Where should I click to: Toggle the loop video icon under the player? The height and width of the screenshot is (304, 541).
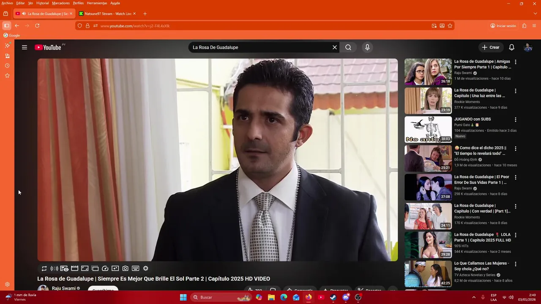coord(44,269)
